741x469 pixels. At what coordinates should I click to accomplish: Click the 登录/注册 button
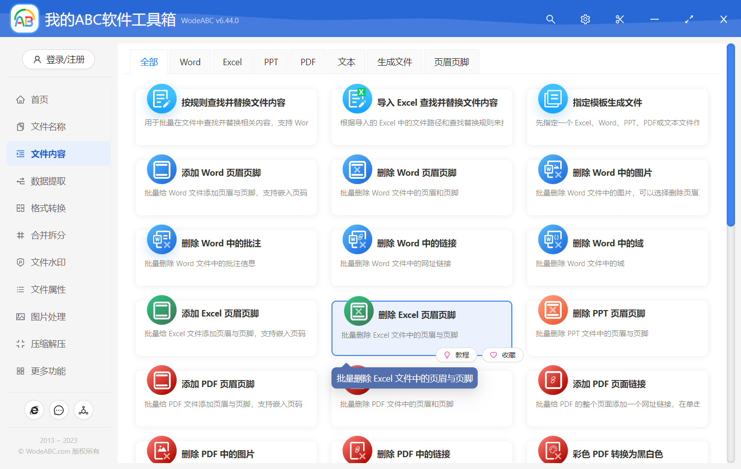coord(58,59)
